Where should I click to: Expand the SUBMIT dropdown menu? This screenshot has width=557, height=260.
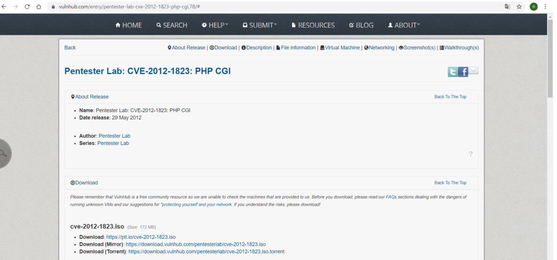(x=259, y=25)
